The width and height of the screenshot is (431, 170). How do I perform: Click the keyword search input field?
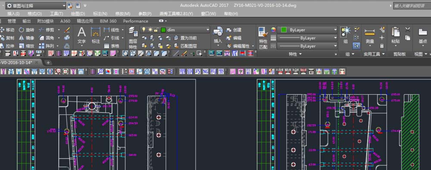pos(412,6)
